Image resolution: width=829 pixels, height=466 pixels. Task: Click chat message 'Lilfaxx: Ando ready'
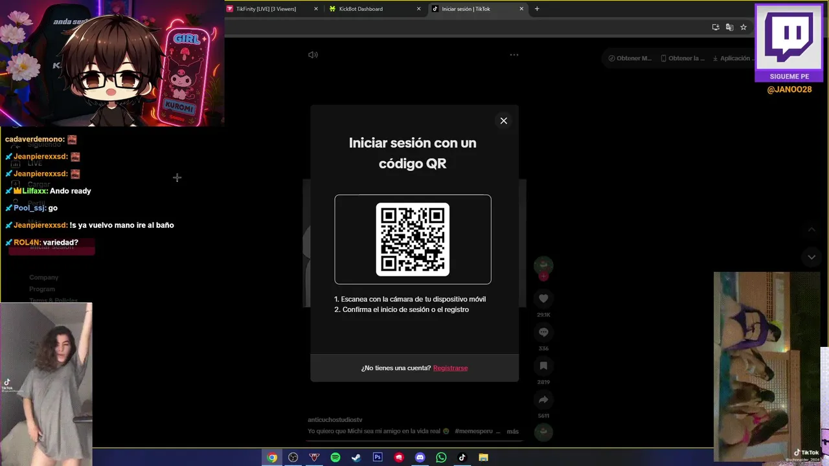pos(48,191)
